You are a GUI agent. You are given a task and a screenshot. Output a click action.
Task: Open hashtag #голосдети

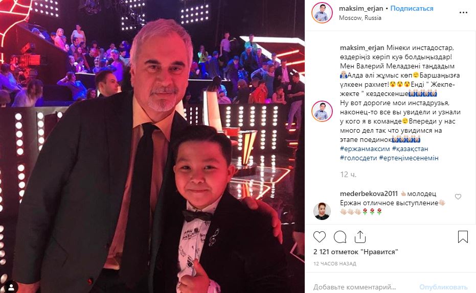(358, 158)
